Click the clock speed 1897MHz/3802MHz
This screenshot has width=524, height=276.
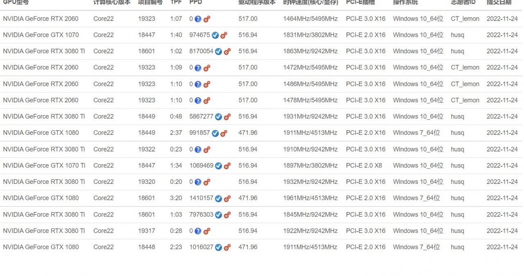tap(310, 165)
